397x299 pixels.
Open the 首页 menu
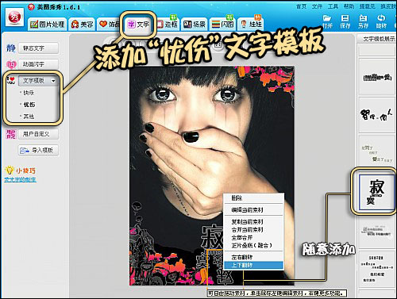click(301, 6)
